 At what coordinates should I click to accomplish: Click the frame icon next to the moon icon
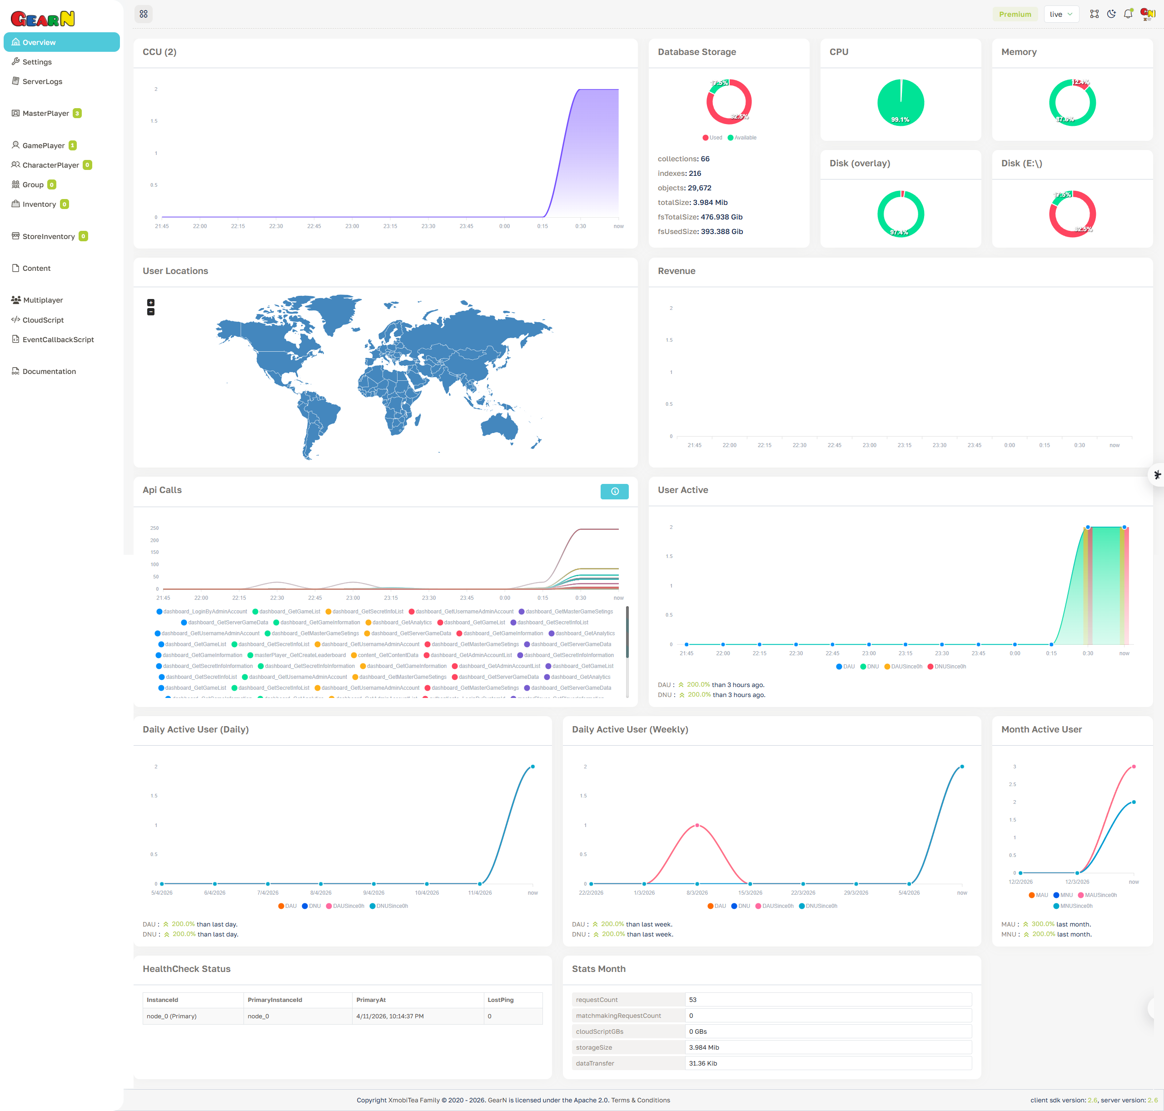coord(1094,14)
